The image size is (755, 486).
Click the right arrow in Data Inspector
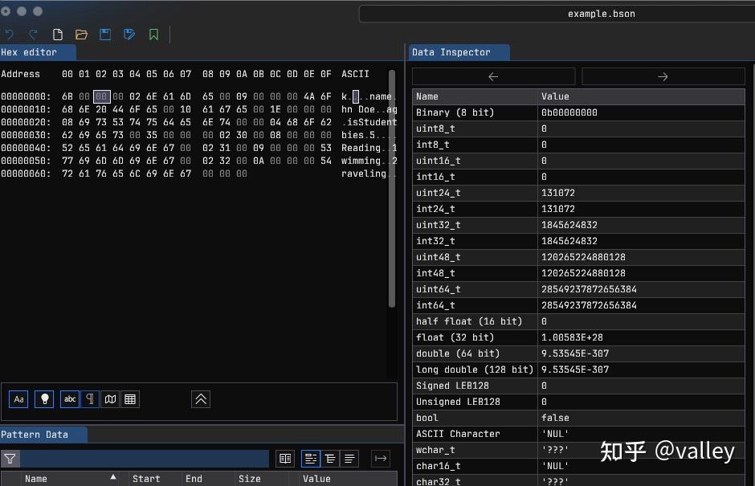[662, 76]
